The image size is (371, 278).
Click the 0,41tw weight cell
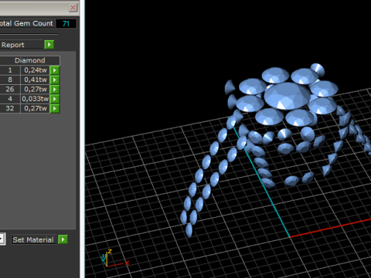click(36, 80)
